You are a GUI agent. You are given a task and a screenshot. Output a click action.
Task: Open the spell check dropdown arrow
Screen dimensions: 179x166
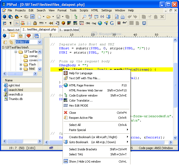point(46,23)
